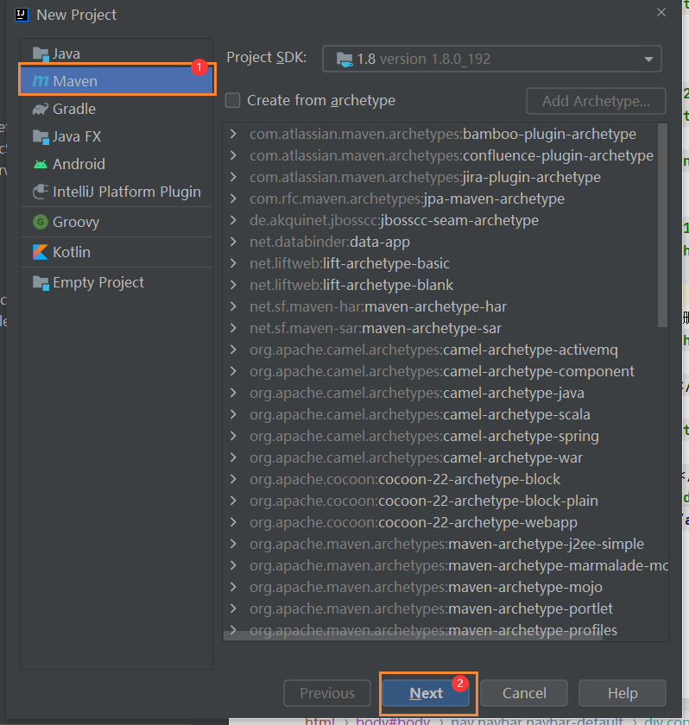Expand cocoon-22-archetype-webapp entry
The height and width of the screenshot is (725, 689).
[x=233, y=522]
